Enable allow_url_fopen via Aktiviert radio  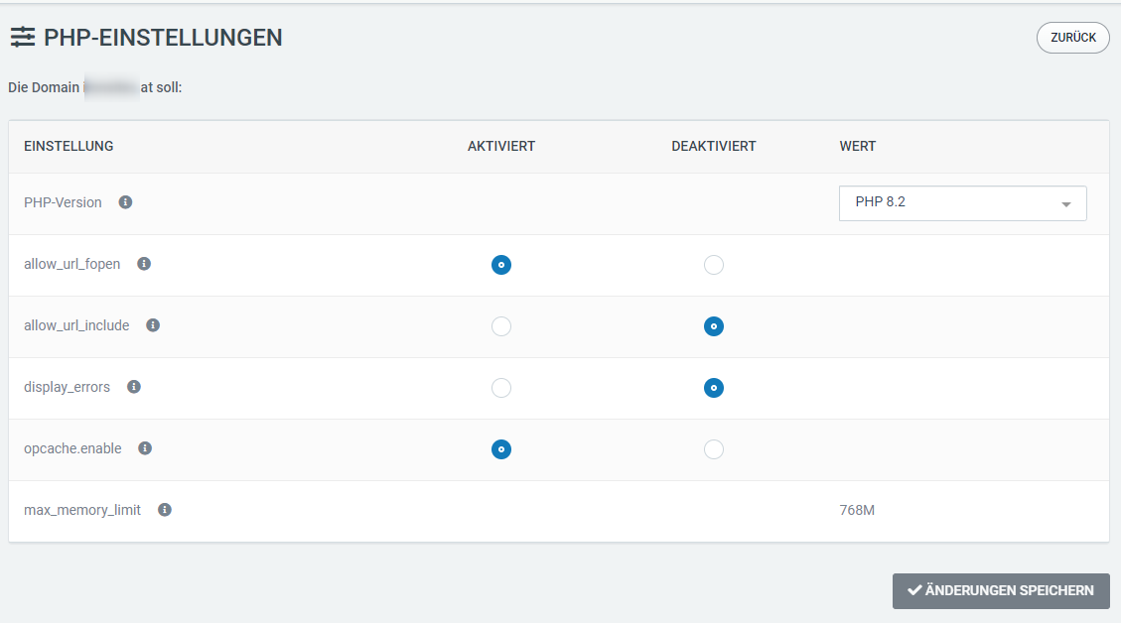pyautogui.click(x=501, y=265)
